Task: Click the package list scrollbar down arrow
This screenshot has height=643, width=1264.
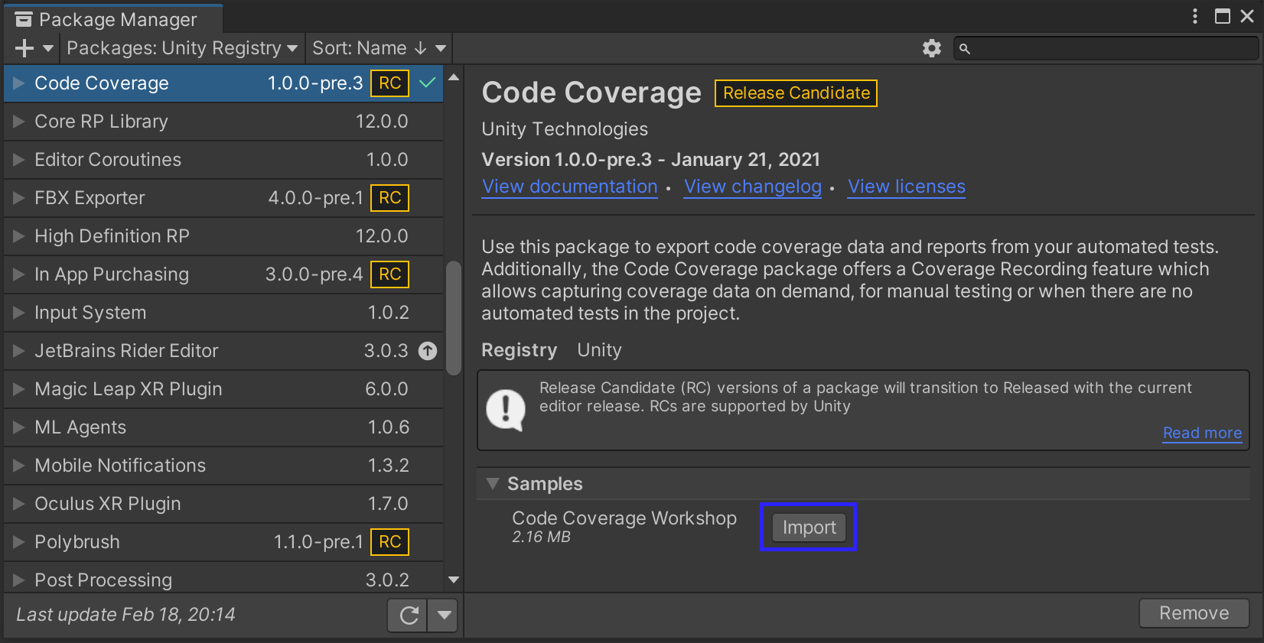Action: coord(454,580)
